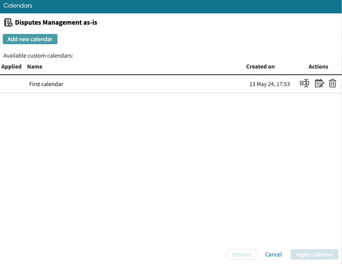The width and height of the screenshot is (342, 264).
Task: Click the disabled Apply calendar button
Action: (314, 254)
